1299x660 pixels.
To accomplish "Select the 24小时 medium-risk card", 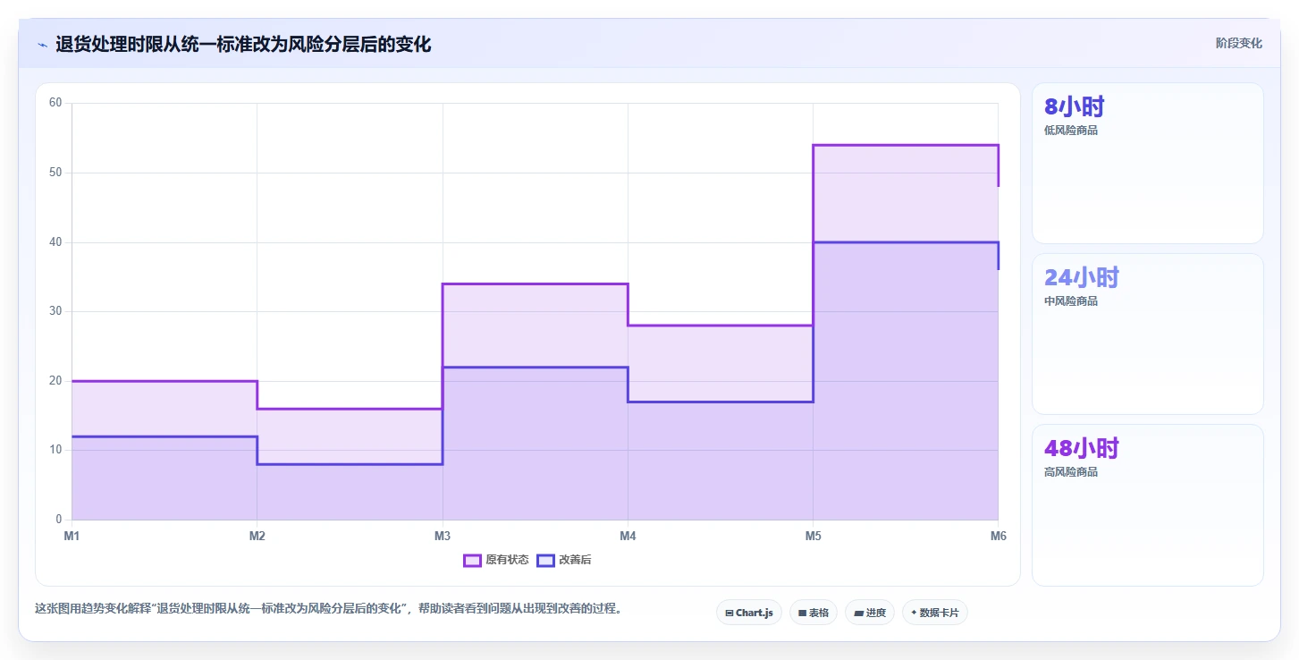I will coord(1148,334).
